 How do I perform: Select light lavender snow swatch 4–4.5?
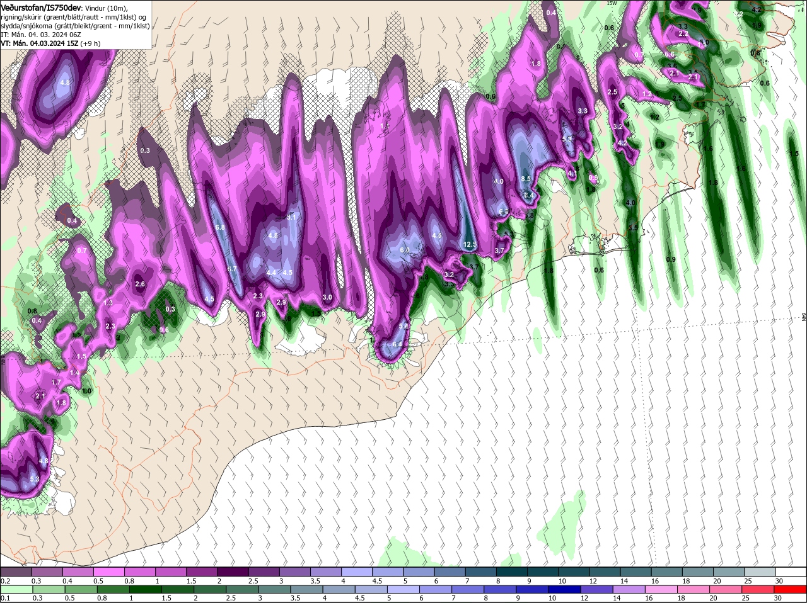coord(357,572)
